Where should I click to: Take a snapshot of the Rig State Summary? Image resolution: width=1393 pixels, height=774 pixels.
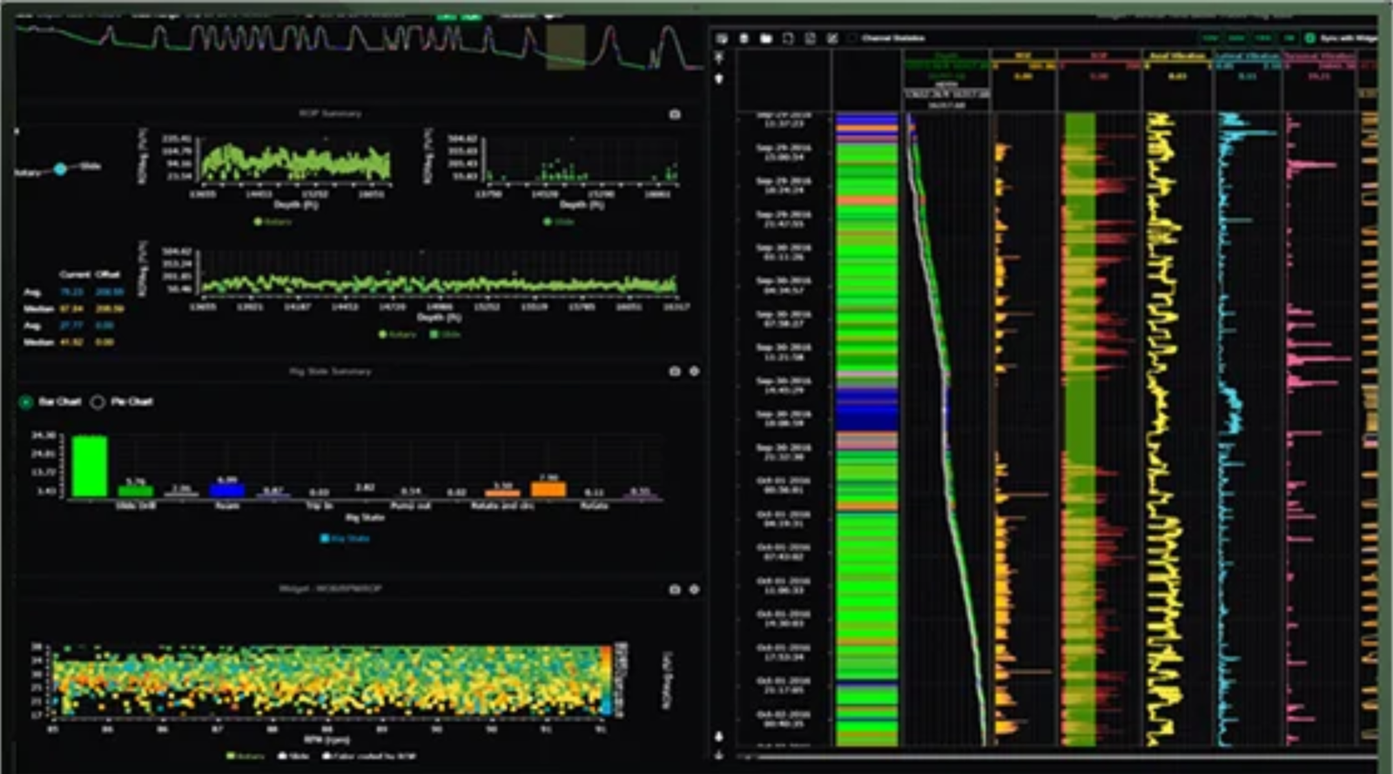click(675, 371)
